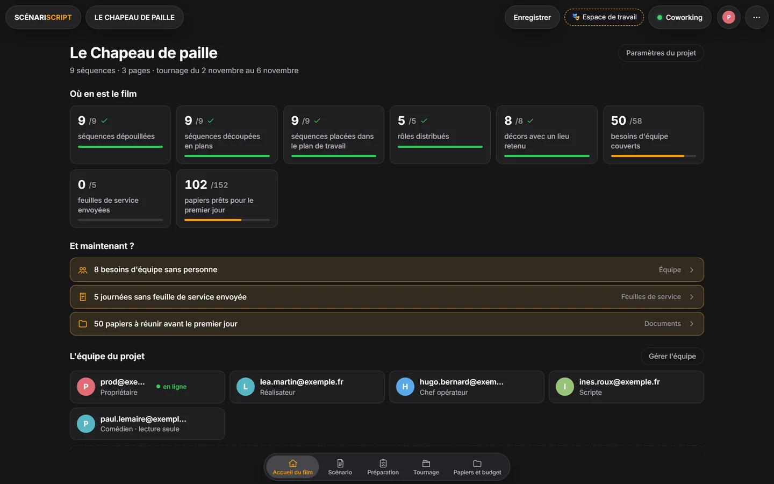774x484 pixels.
Task: Click the avatar for hugo.bernard@exem...
Action: 405,387
